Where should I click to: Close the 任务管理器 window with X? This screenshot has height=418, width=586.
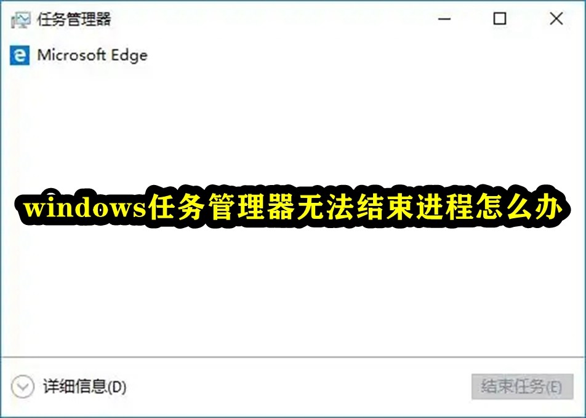[556, 18]
